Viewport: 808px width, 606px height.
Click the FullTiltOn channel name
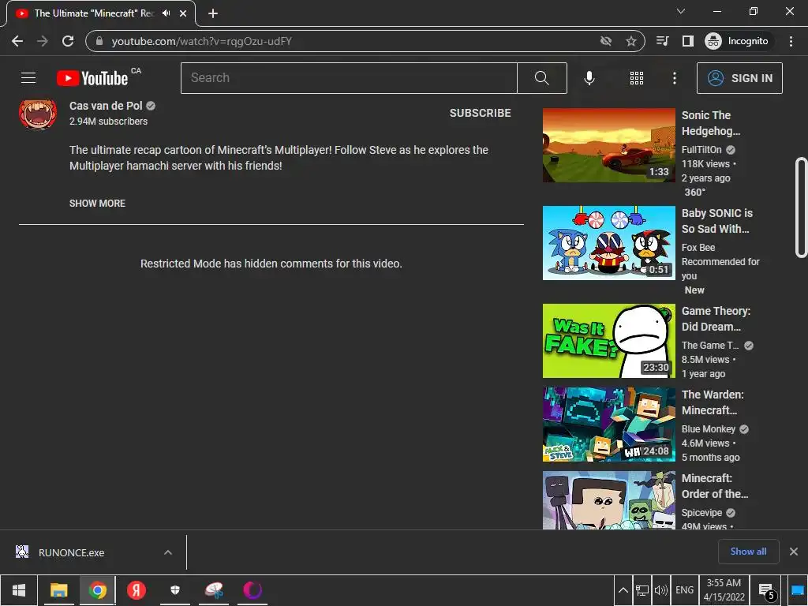(701, 149)
